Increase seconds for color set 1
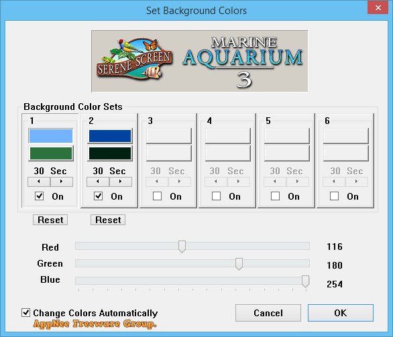The image size is (393, 337). 62,182
